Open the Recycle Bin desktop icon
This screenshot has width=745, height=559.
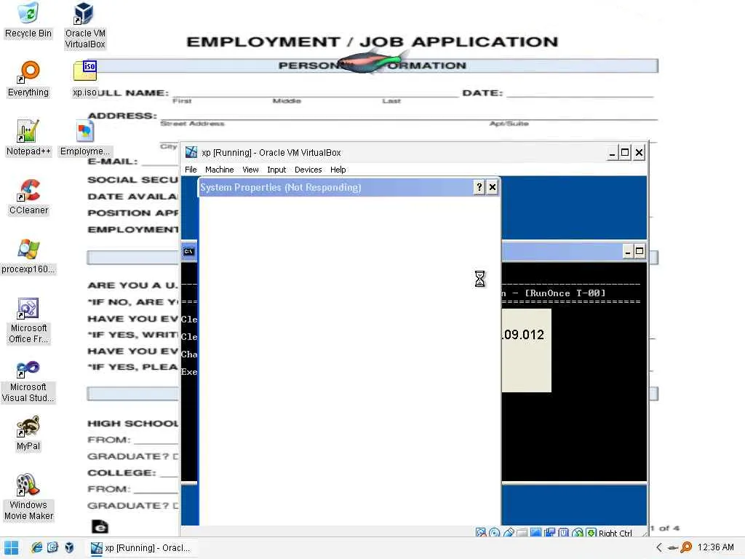click(28, 20)
